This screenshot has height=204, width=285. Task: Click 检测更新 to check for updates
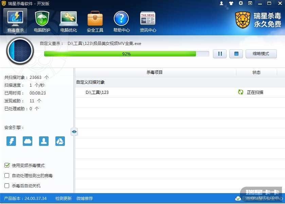pos(64,198)
